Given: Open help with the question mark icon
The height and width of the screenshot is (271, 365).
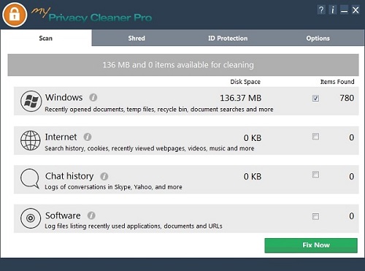Looking at the screenshot, I should [x=321, y=10].
